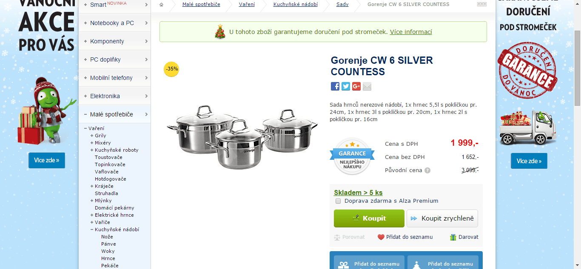581x269 pixels.
Task: Send product by email icon
Action: coord(367,86)
